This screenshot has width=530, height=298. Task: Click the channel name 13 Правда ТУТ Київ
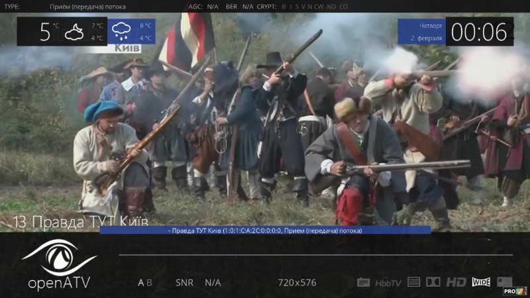tap(81, 221)
